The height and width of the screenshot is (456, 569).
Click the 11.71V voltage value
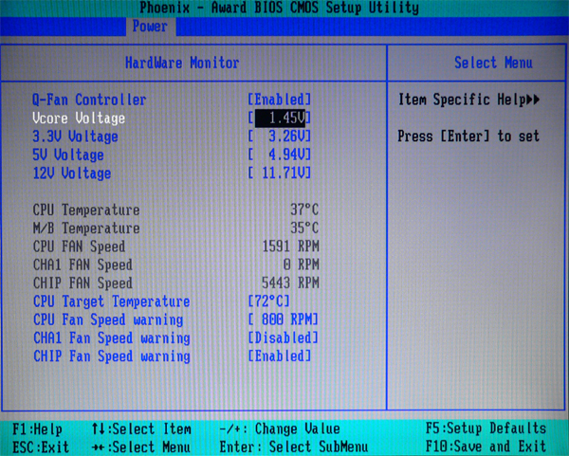[280, 173]
